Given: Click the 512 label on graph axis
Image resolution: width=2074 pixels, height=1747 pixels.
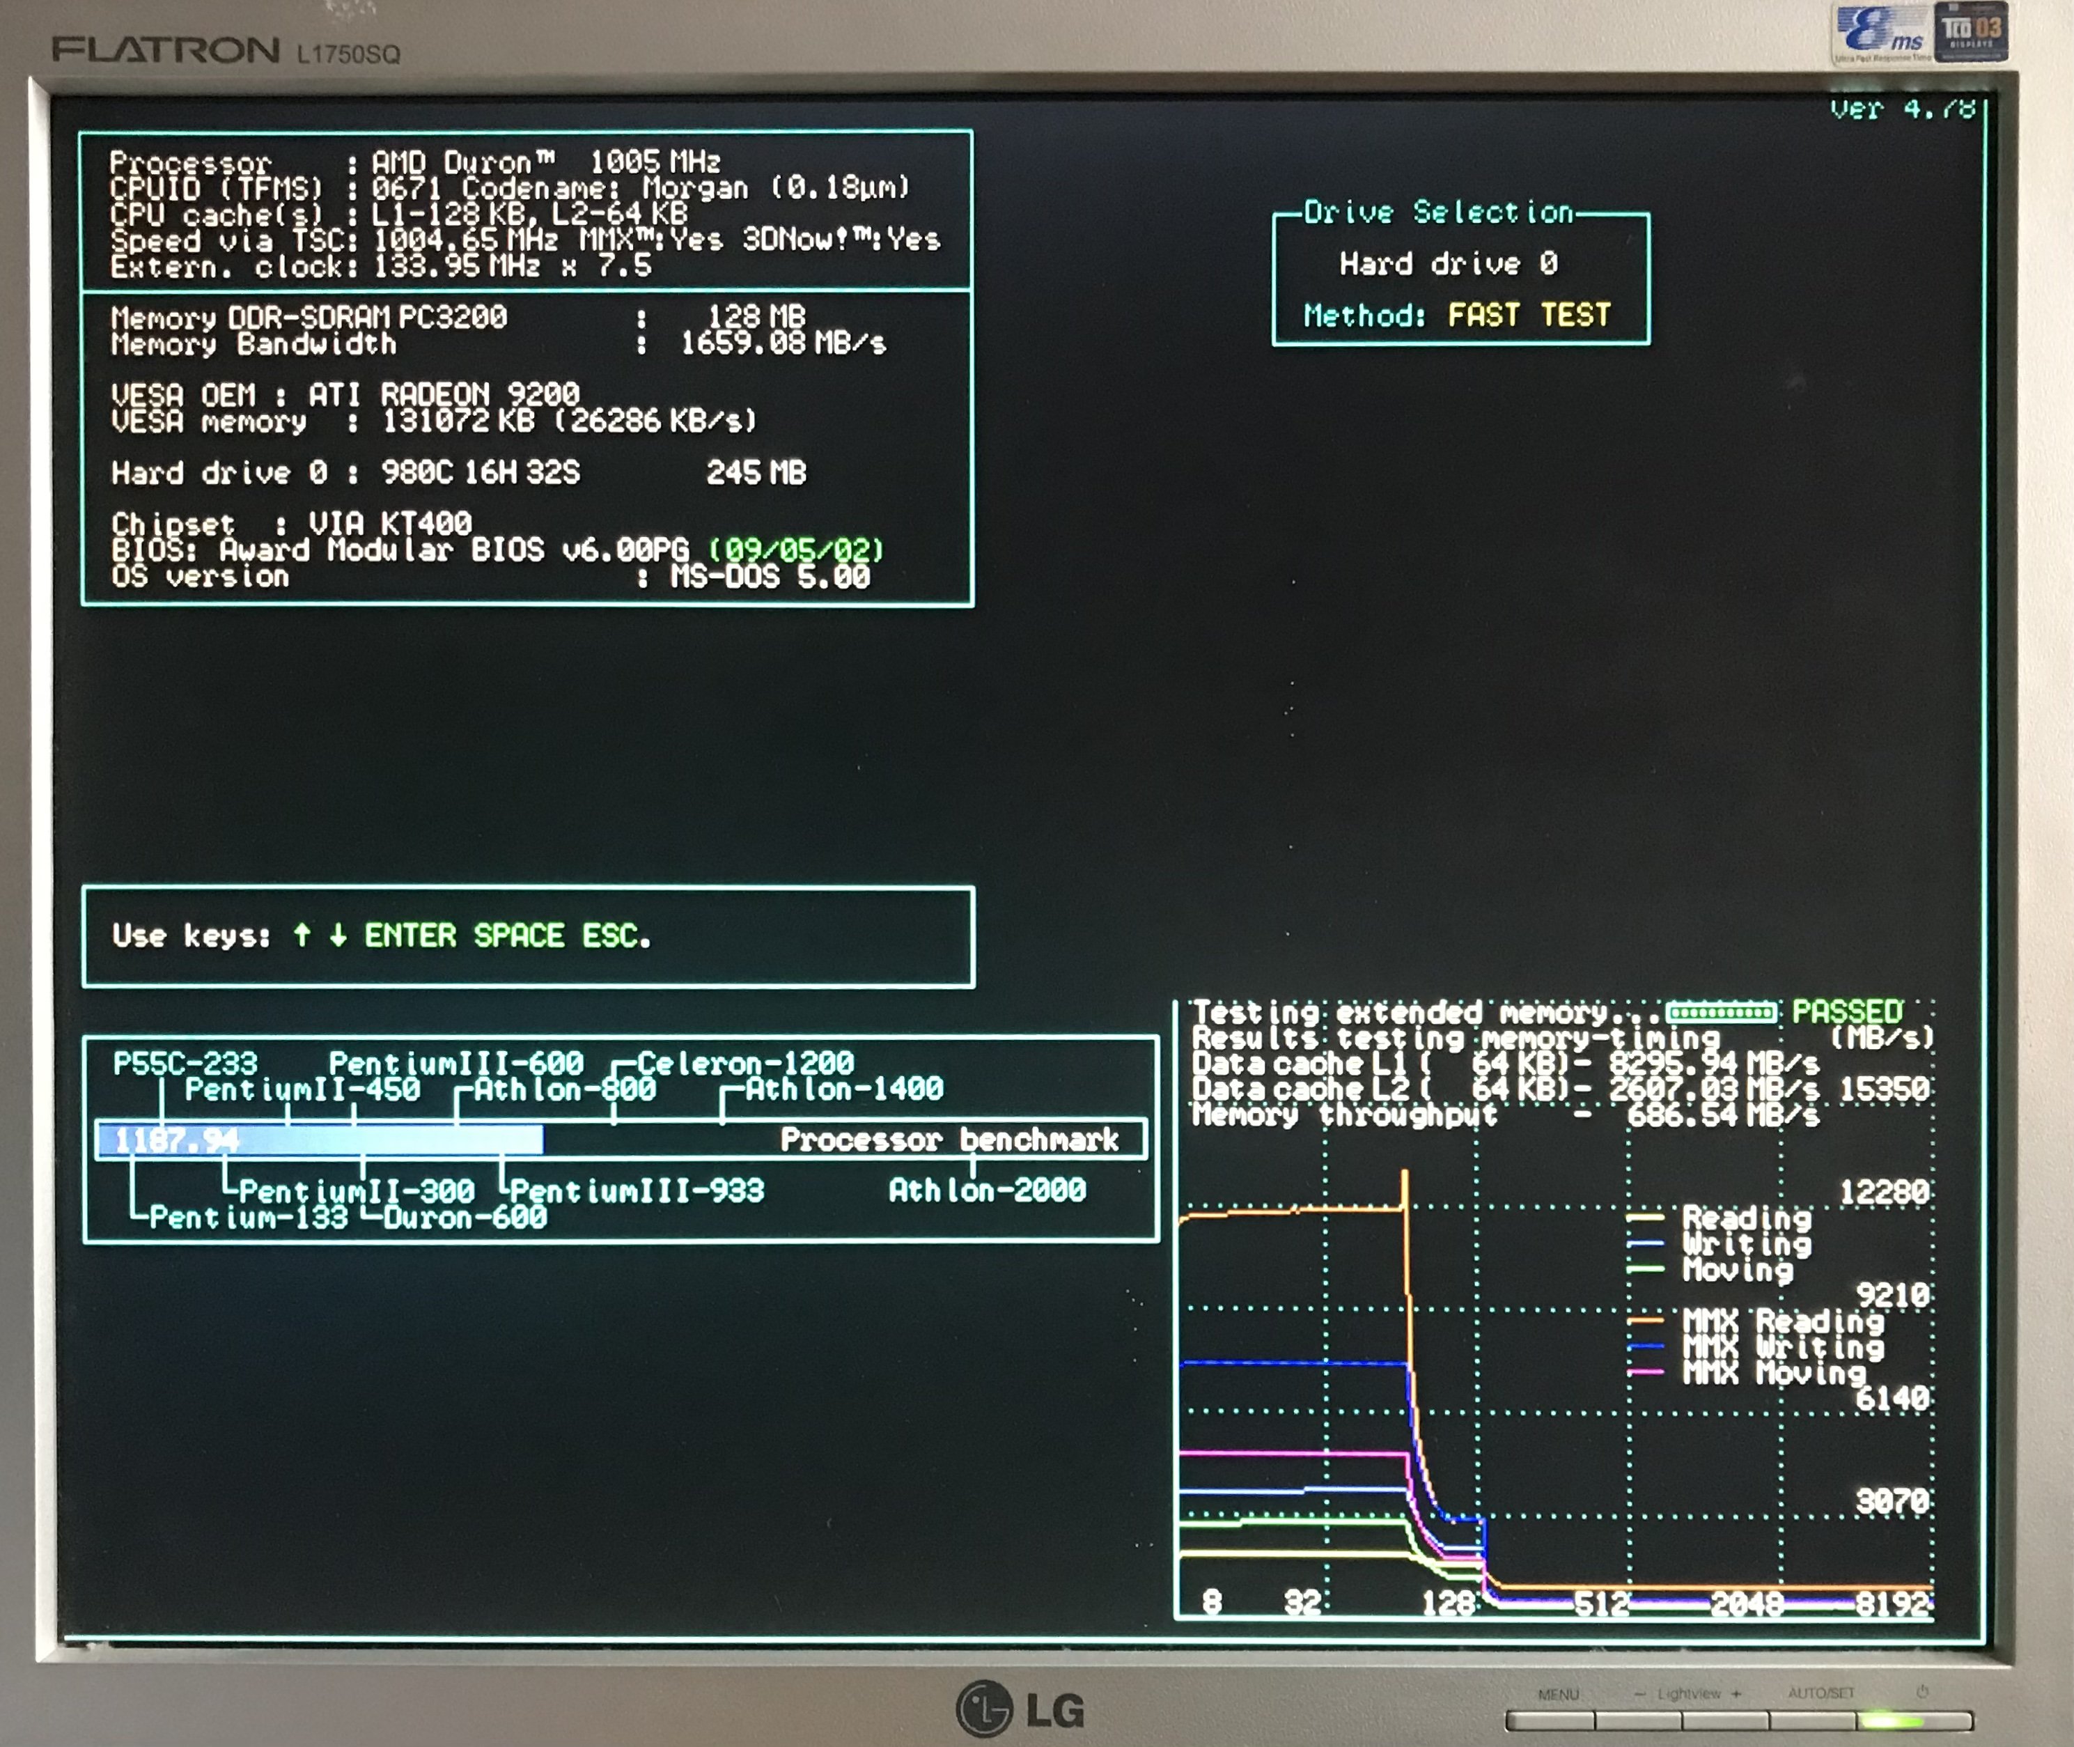Looking at the screenshot, I should (1601, 1601).
